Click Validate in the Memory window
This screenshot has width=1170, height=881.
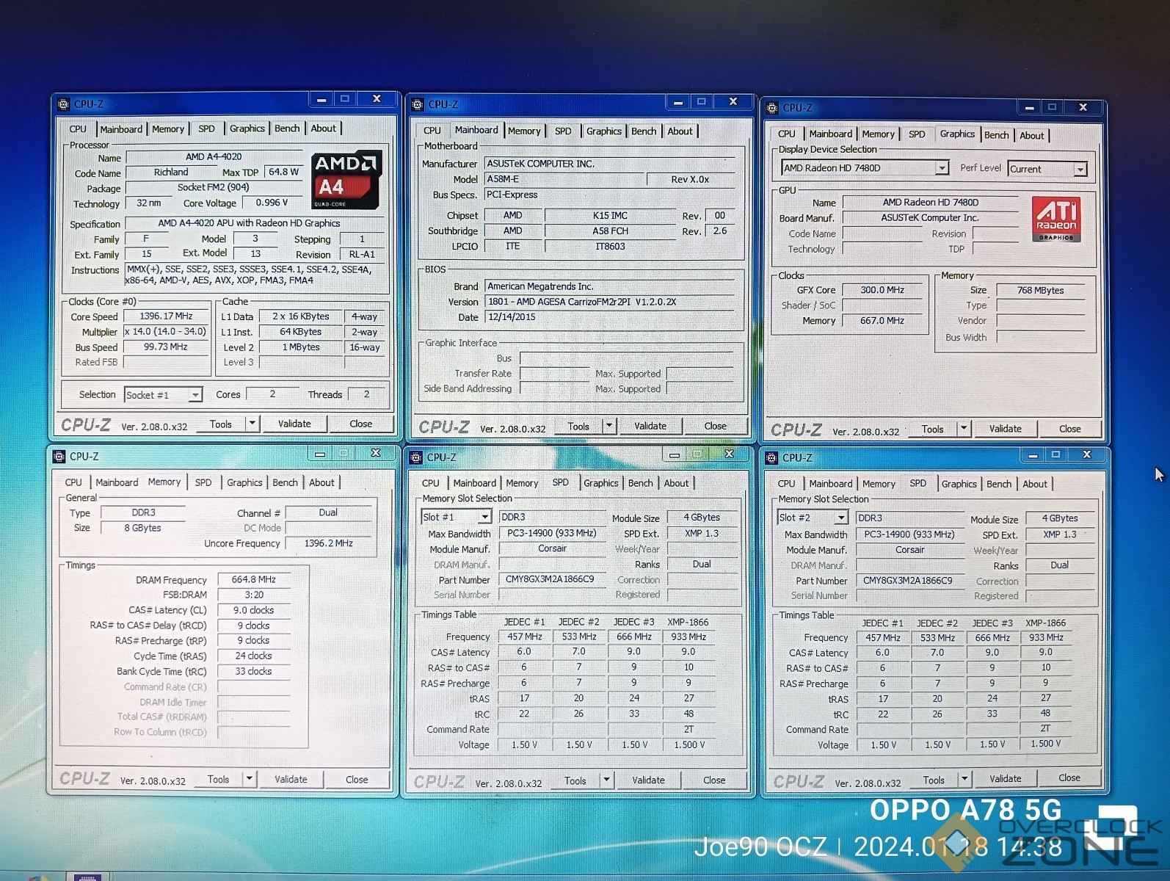291,780
